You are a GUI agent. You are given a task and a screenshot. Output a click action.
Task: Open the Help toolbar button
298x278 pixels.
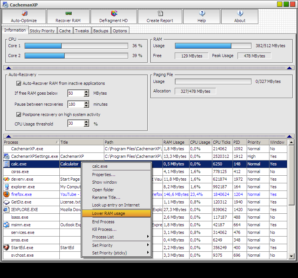click(202, 16)
